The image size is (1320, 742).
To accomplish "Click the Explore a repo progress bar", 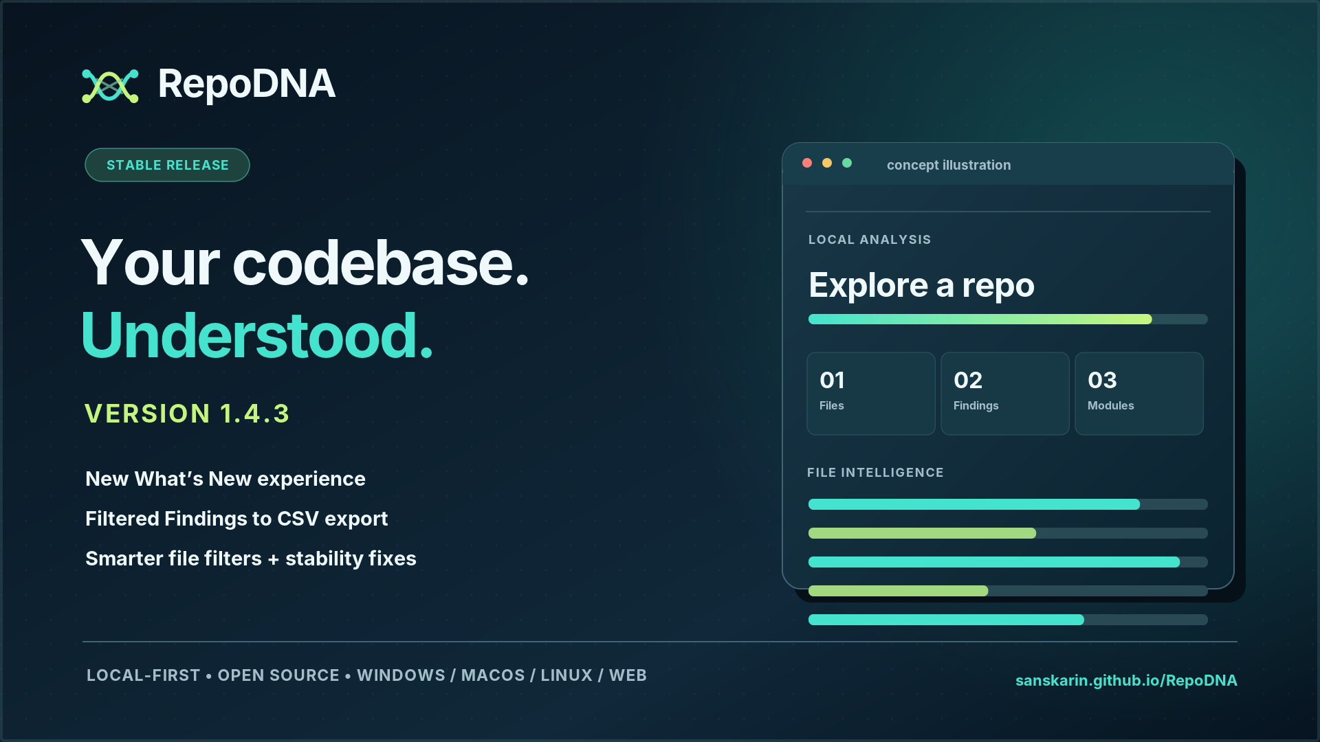I will [1008, 319].
